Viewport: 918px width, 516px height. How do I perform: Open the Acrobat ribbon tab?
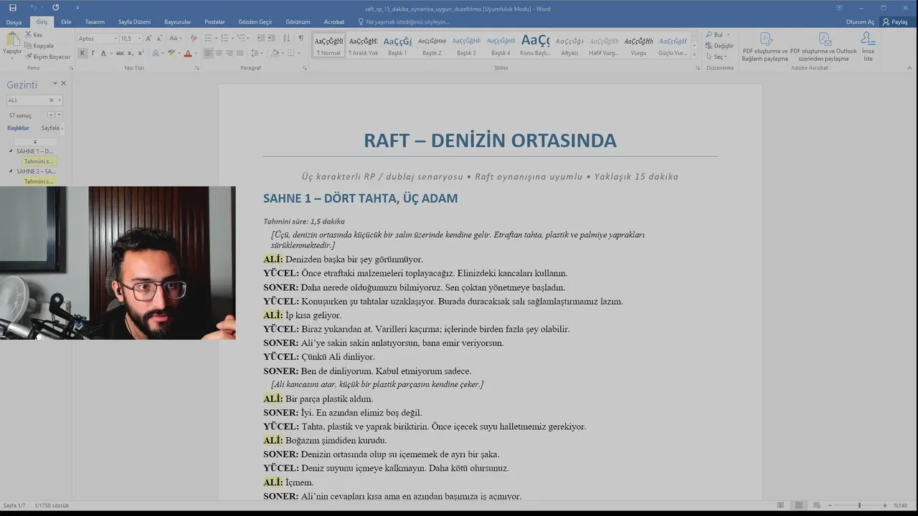point(334,22)
